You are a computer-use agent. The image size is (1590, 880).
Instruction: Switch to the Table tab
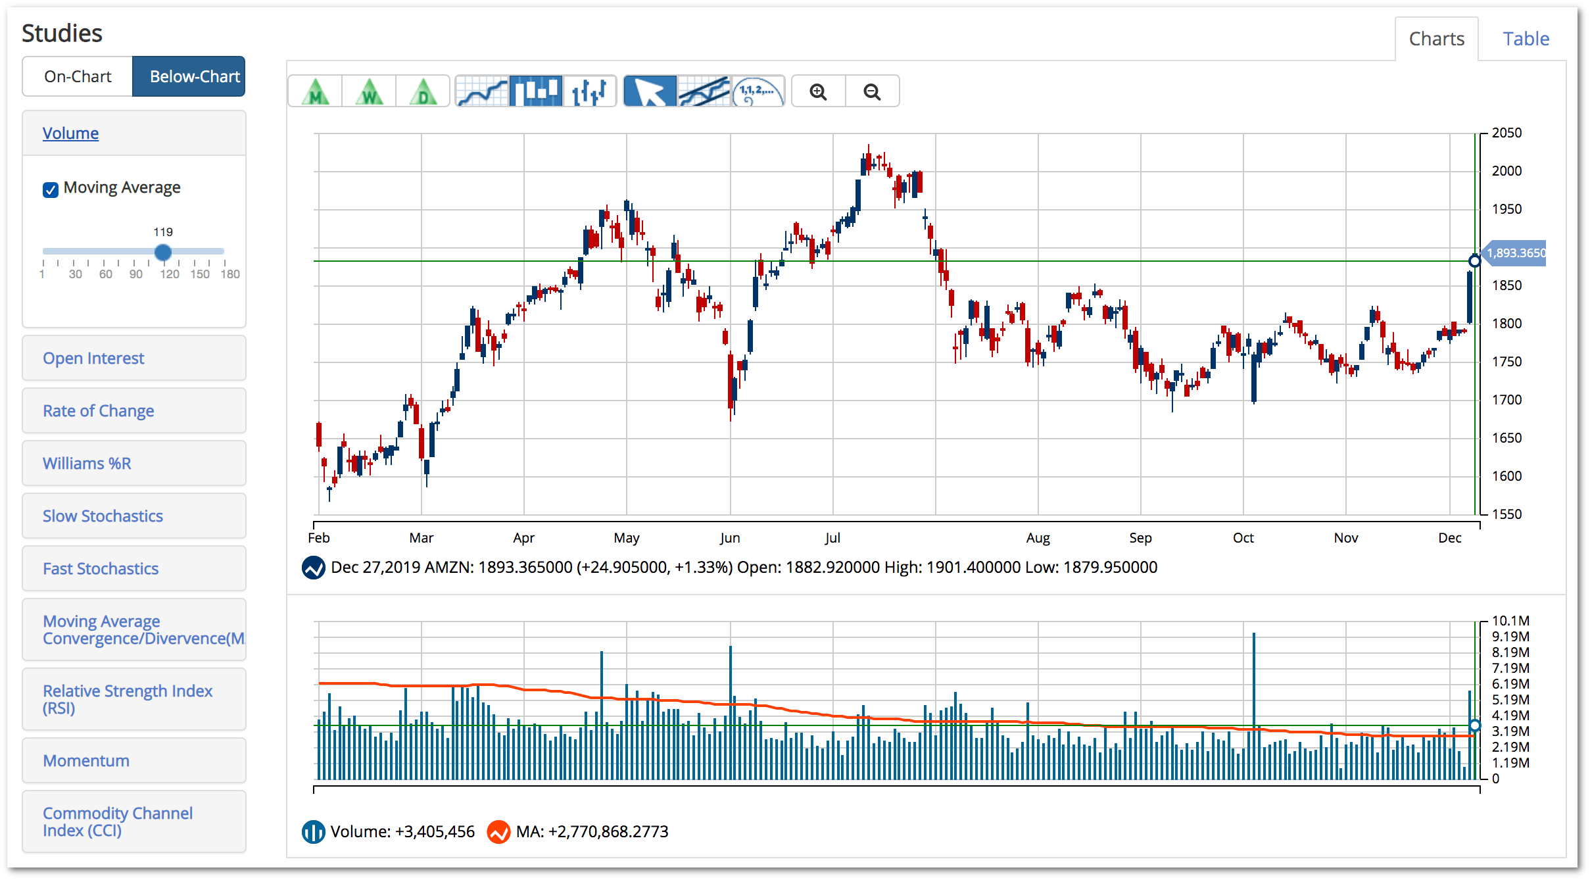click(x=1526, y=37)
